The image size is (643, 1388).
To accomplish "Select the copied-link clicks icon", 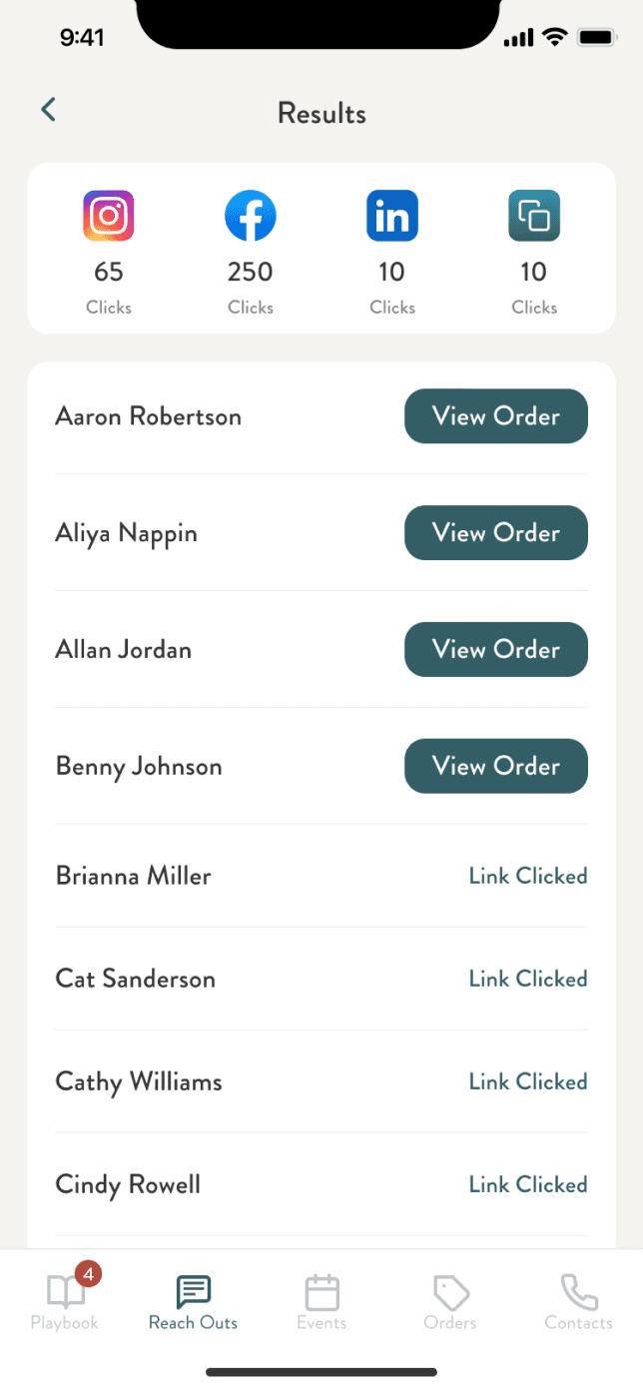I will click(x=534, y=216).
